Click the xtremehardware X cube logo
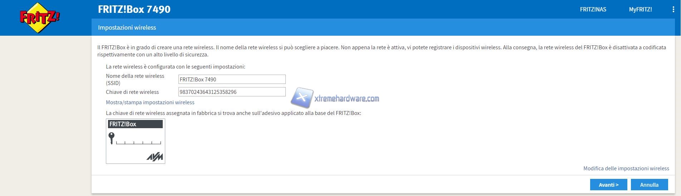 (302, 97)
